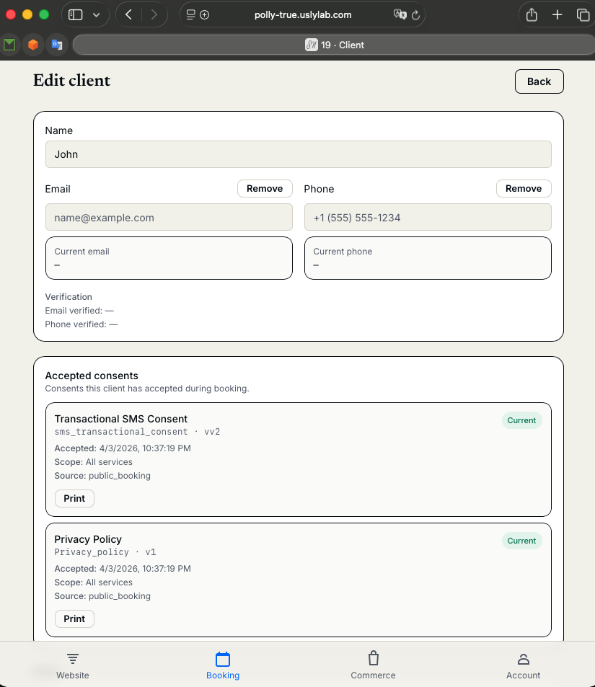Click the Current badge on Privacy Policy
This screenshot has height=687, width=595.
(x=521, y=541)
